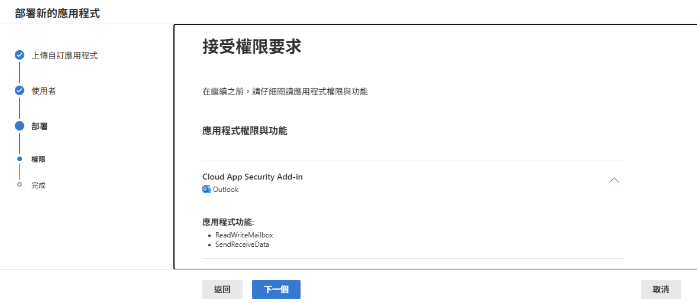Open the 權限 sub-step
The width and height of the screenshot is (697, 303).
tap(38, 159)
